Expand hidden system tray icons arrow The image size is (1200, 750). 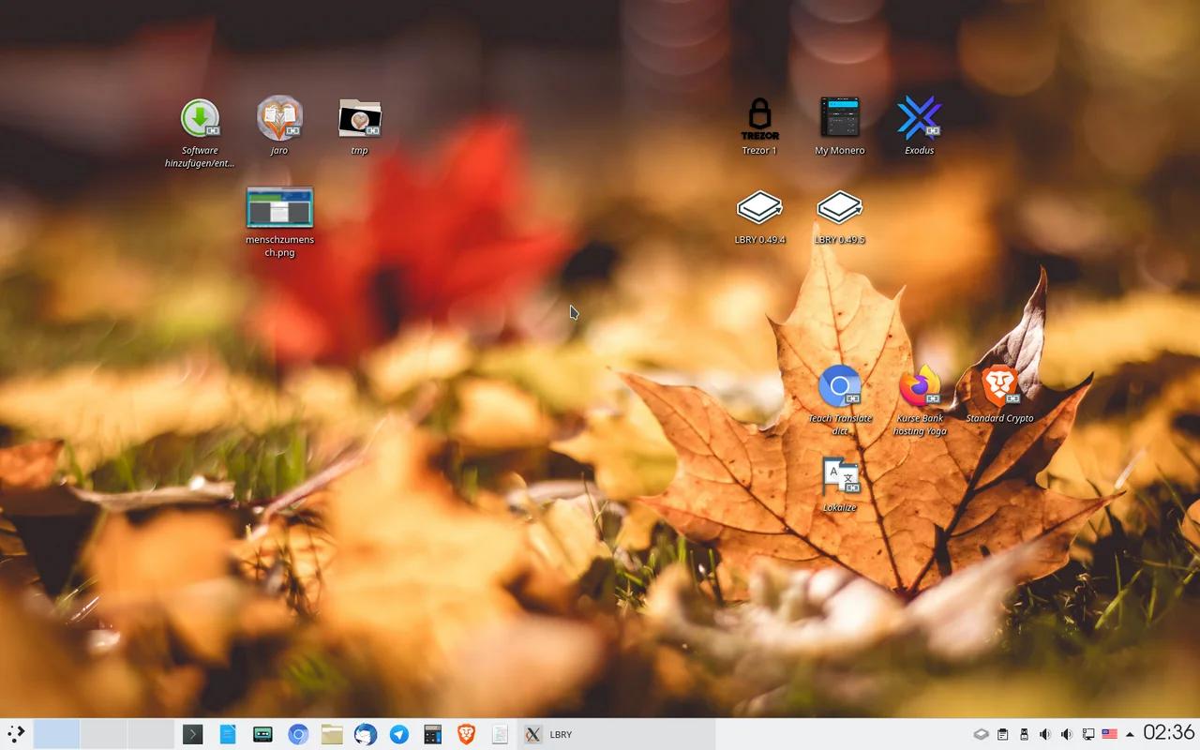point(1130,734)
